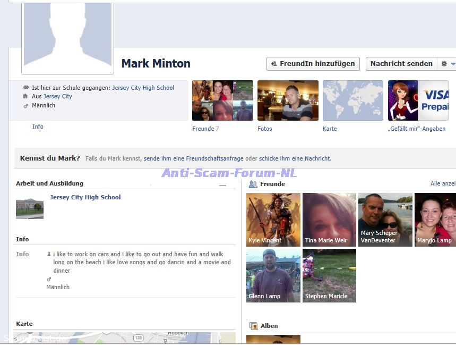Screen dimensions: 456x345
Task: Open friend Kyle Vincent's profile thumbnail
Action: tap(273, 219)
